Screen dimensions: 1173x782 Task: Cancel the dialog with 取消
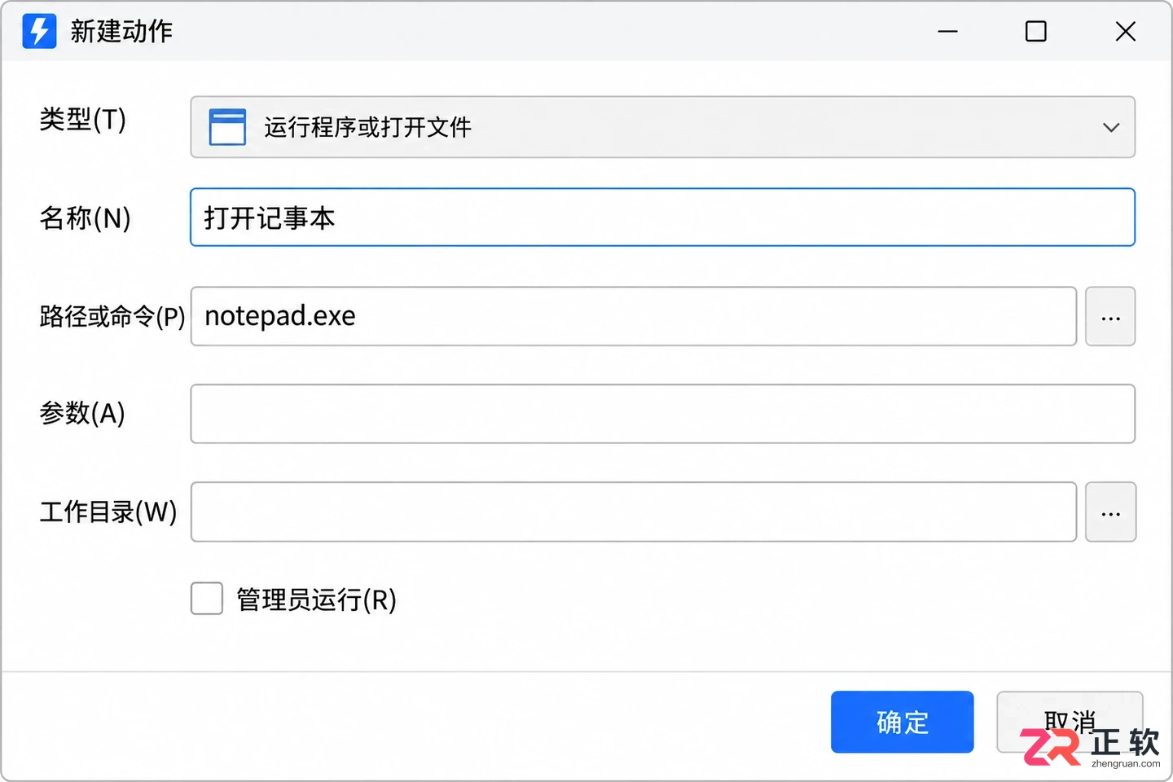coord(1070,722)
